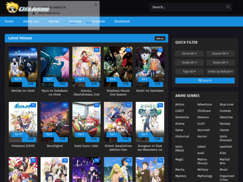Expand the Genre All dropdown
Screen dimensions: 243x182
click(190, 53)
